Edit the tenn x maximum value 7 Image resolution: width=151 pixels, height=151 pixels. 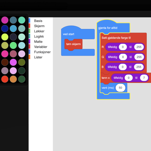pyautogui.click(x=144, y=78)
